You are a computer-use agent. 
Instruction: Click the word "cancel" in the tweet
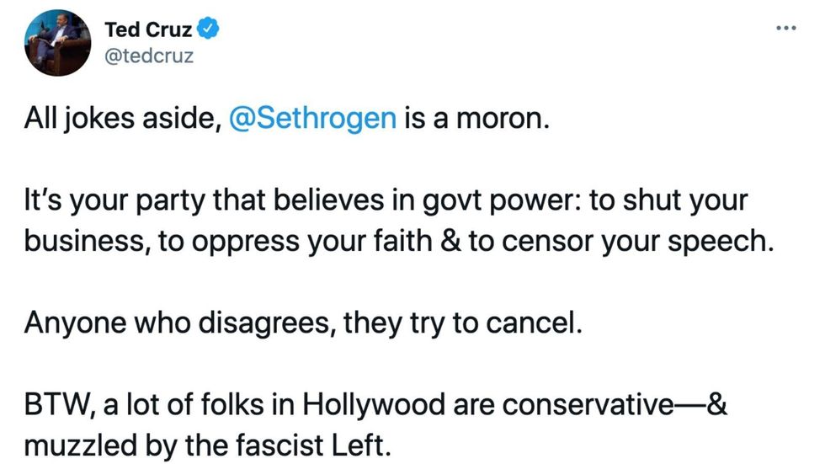pos(535,323)
